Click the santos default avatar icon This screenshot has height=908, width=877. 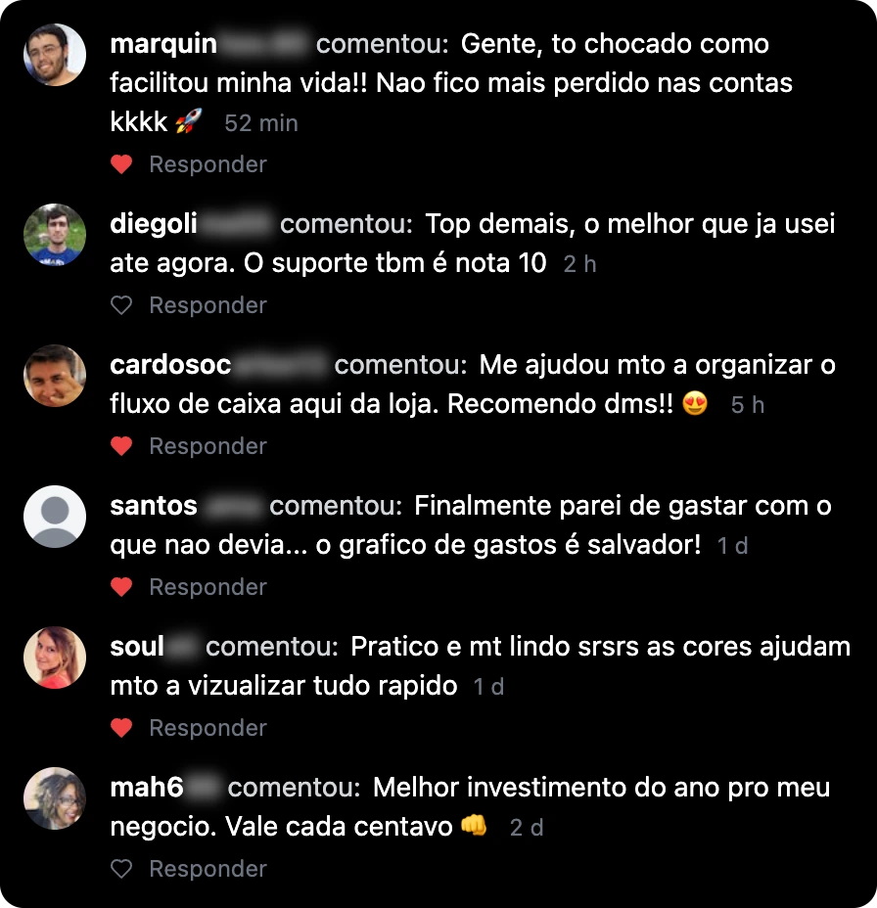coord(55,517)
